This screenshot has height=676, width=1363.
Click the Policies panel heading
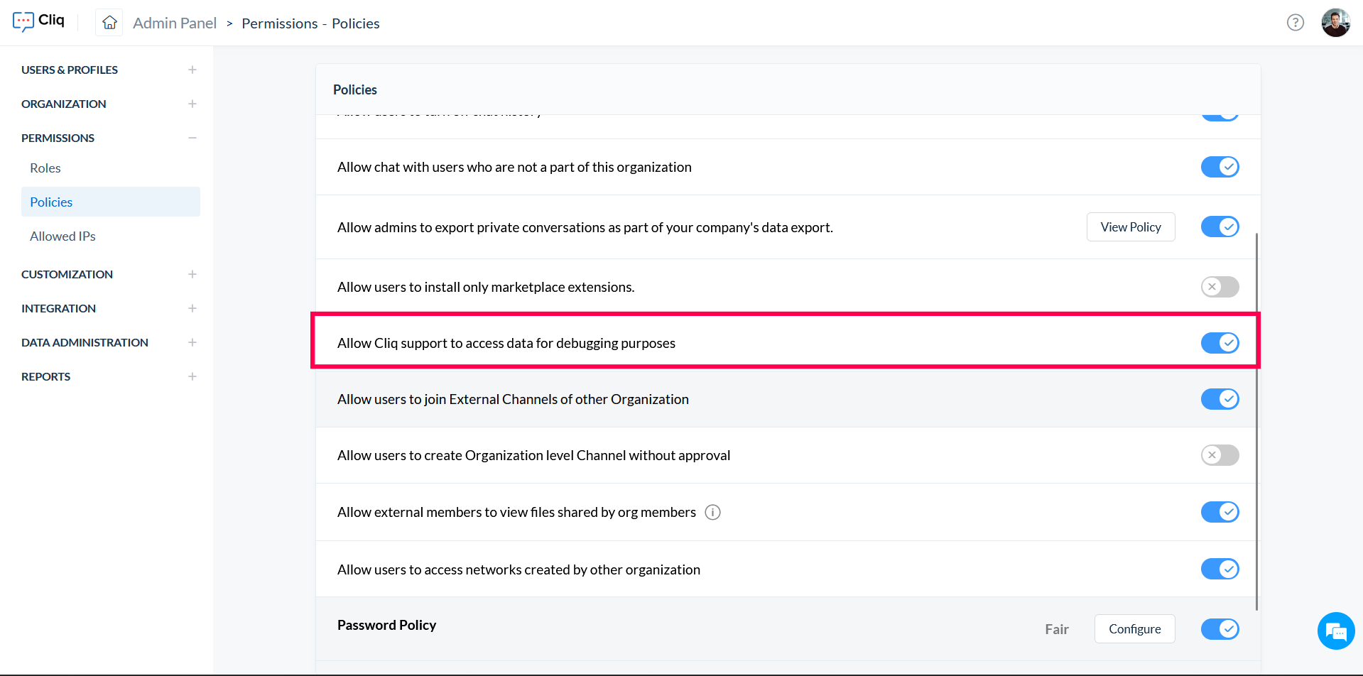355,89
